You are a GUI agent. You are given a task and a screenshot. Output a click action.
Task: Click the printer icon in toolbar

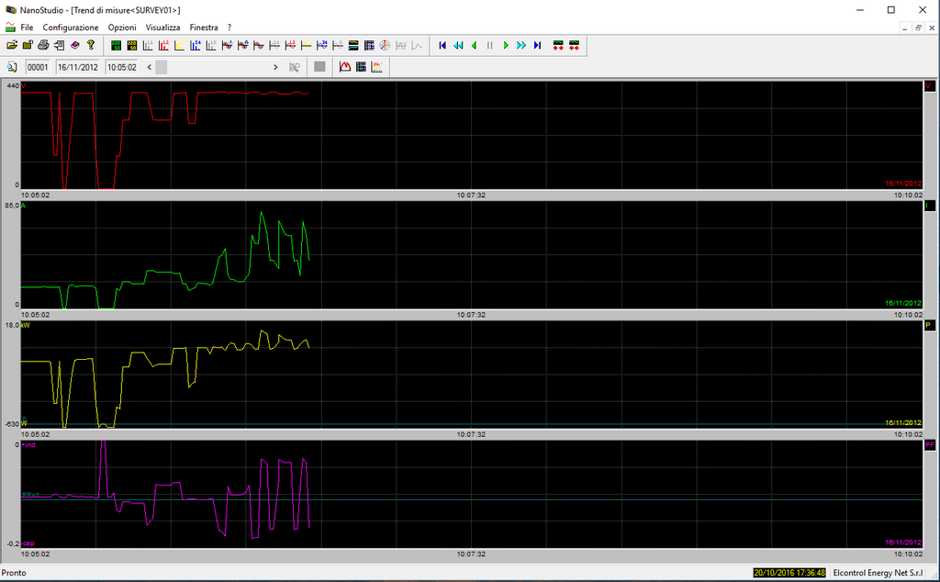click(x=43, y=45)
